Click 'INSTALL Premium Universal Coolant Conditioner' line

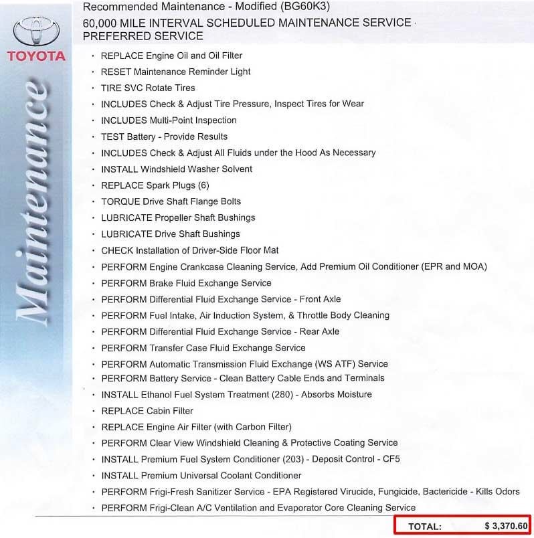point(201,476)
